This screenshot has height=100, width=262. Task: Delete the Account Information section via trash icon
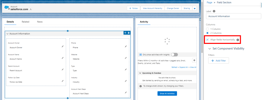tap(129, 33)
